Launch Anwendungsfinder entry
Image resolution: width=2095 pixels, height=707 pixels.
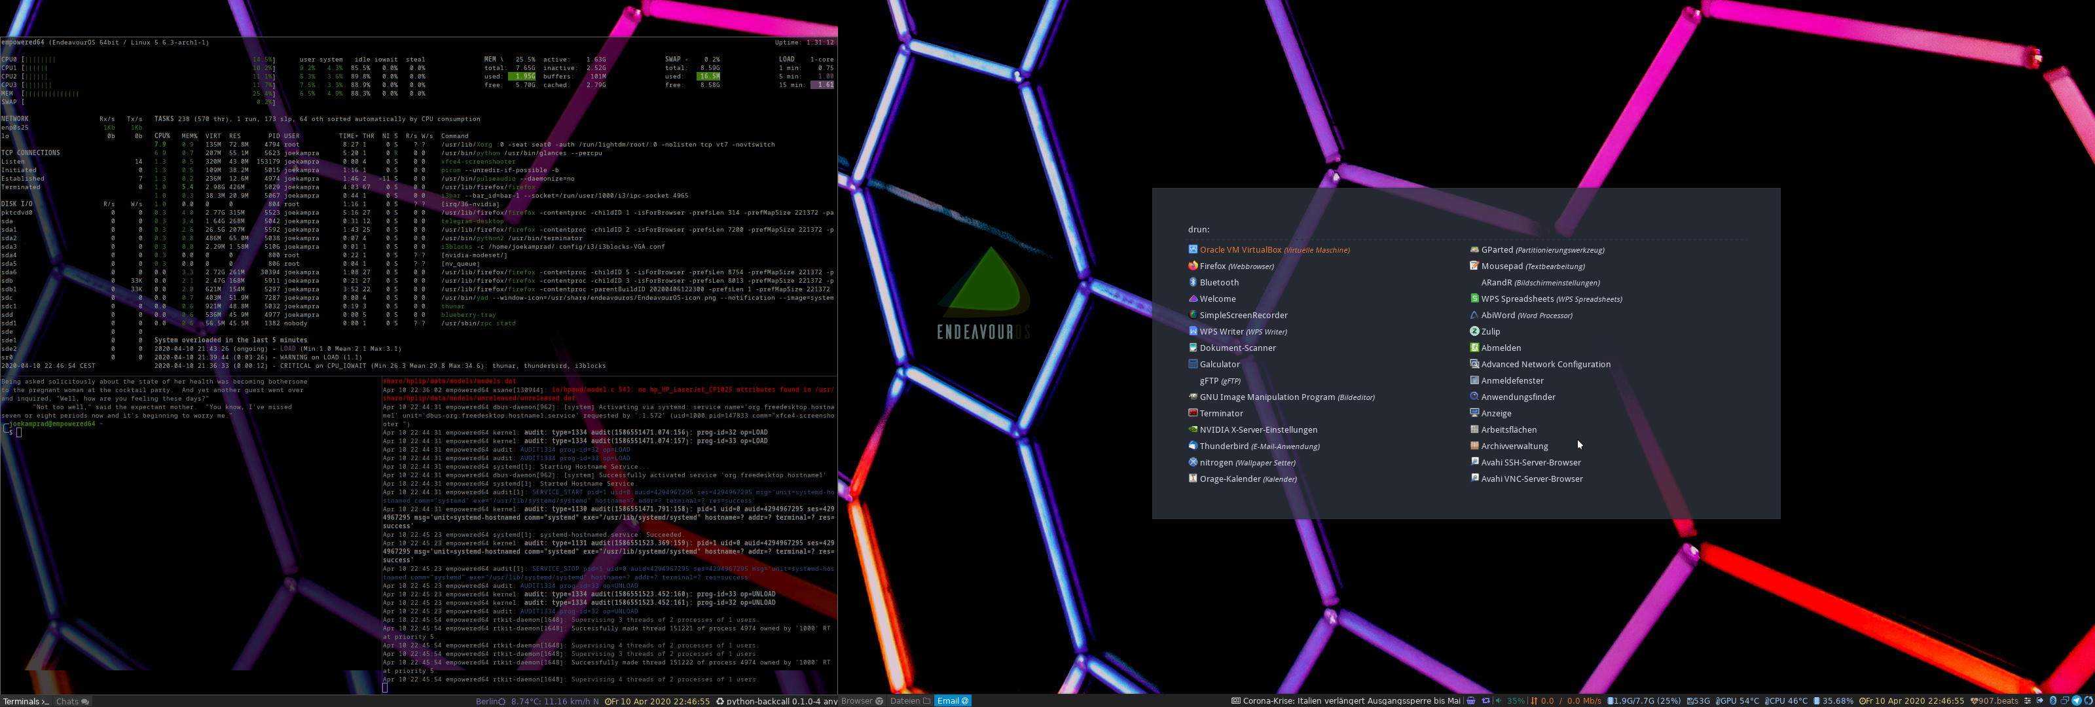(x=1512, y=397)
